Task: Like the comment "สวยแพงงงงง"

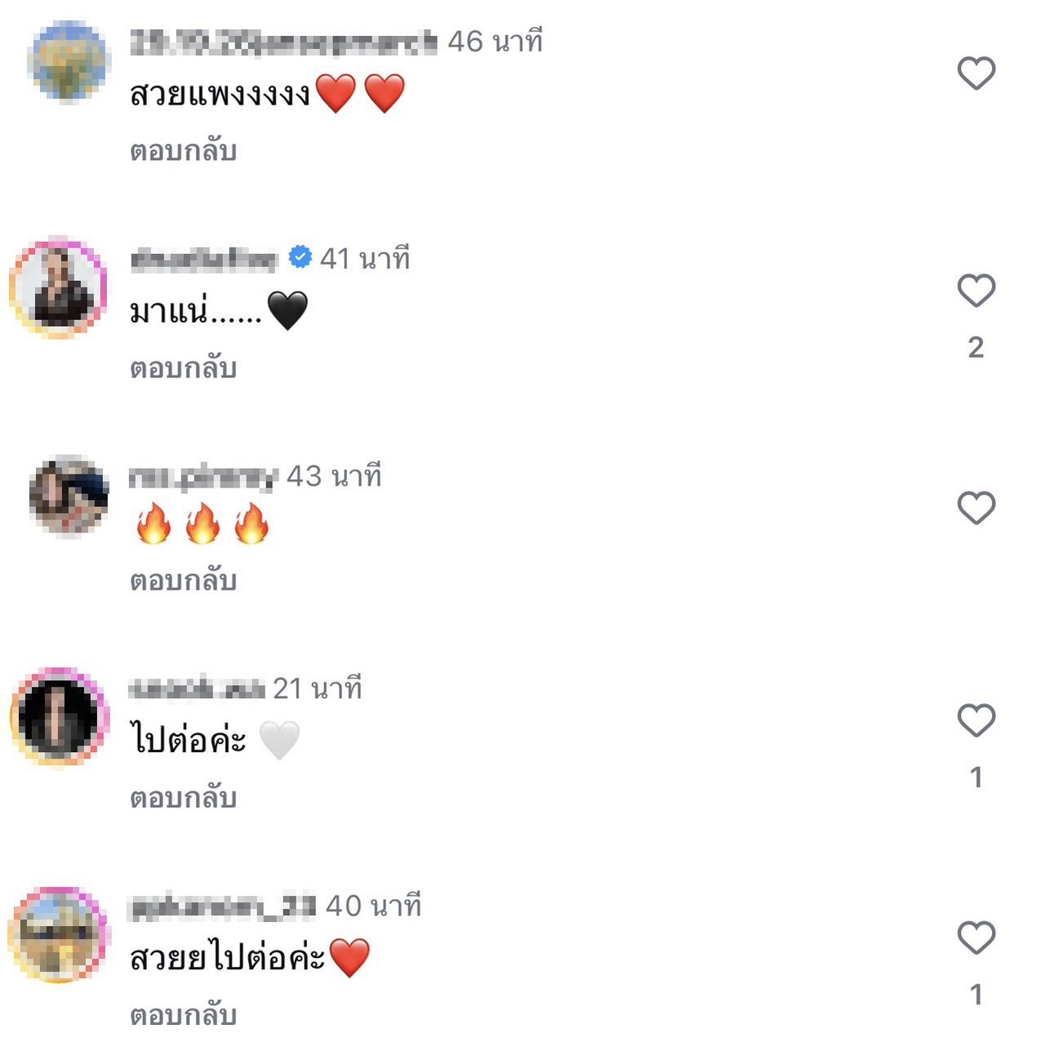Action: pos(976,73)
